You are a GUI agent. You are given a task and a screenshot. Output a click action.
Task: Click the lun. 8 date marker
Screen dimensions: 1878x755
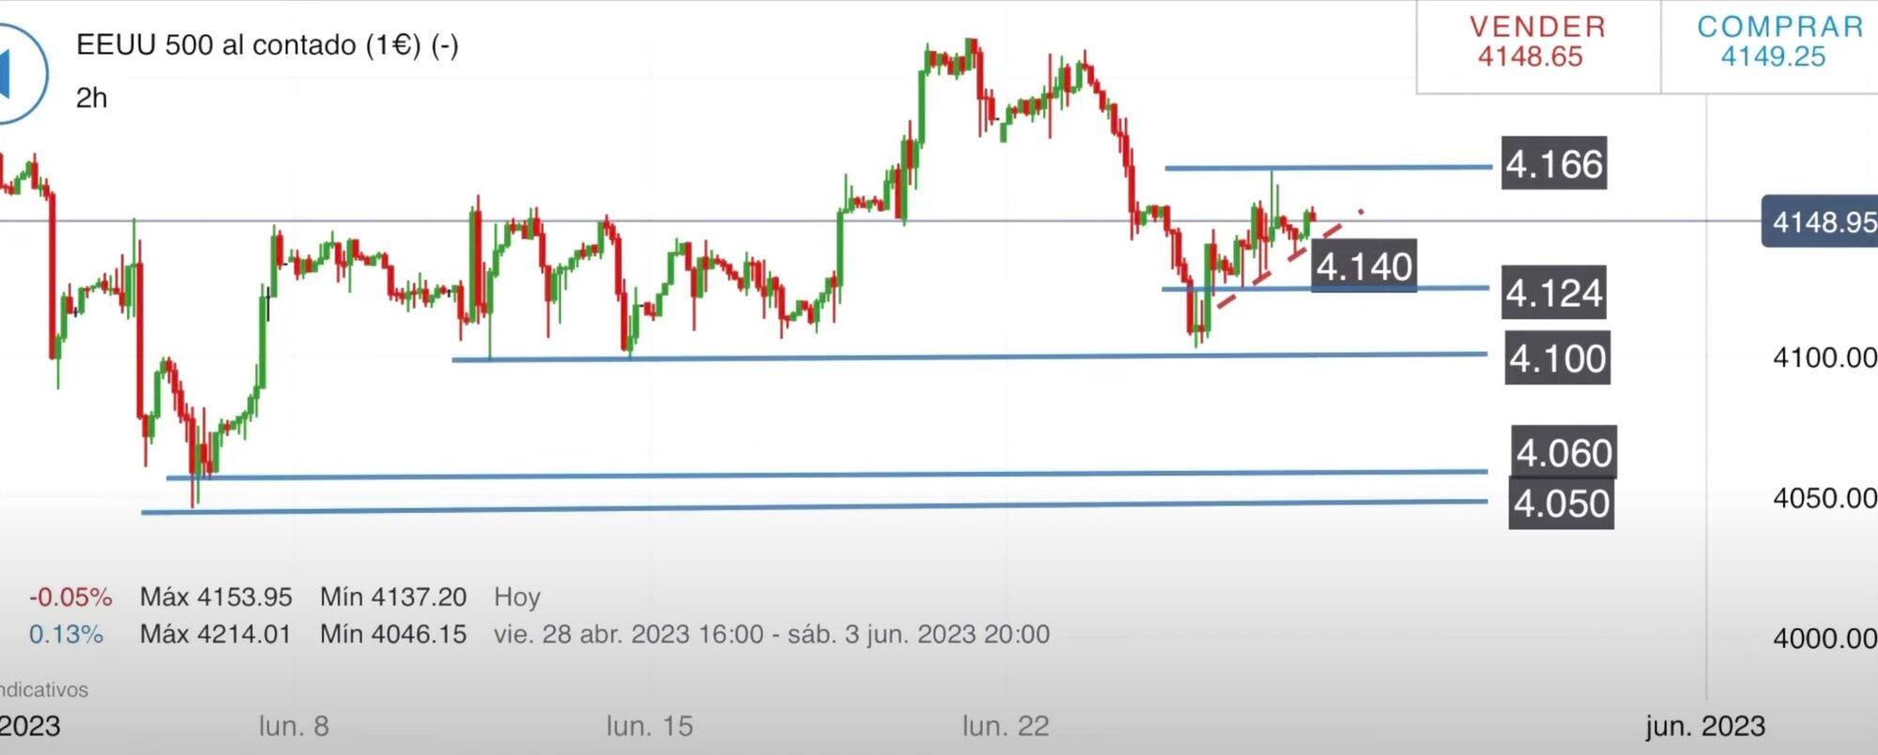(294, 726)
